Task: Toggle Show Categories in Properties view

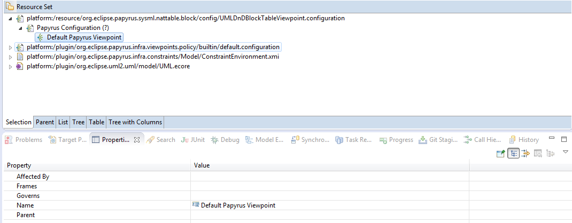Action: click(513, 153)
